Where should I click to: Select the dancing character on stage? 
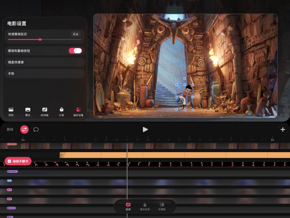(x=185, y=96)
